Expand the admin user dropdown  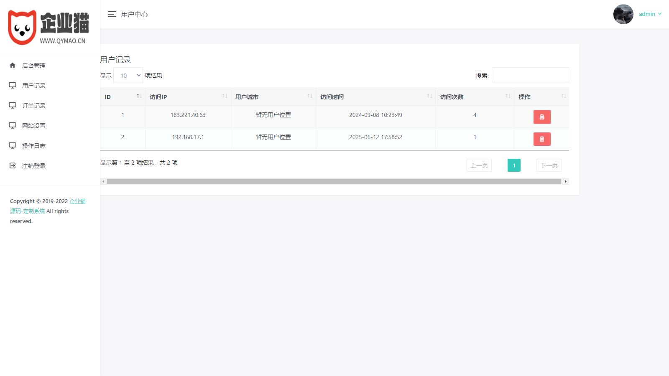point(650,14)
